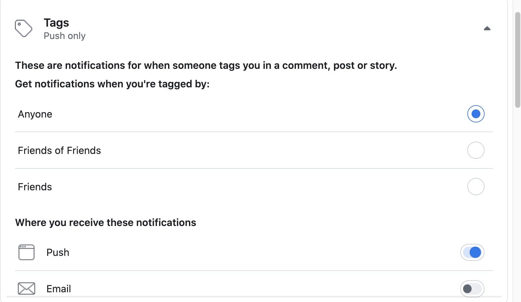Click the Email row label
The image size is (521, 302).
[59, 289]
